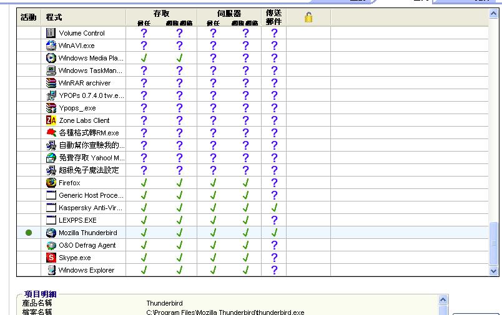Screen dimensions: 502x315
Task: Select the Skype.exe program name
Action: (74, 258)
